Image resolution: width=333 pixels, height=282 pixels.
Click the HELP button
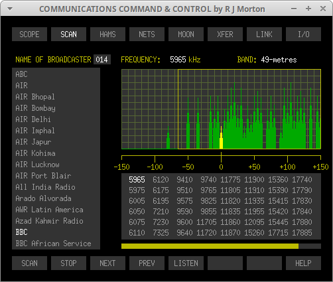[303, 263]
